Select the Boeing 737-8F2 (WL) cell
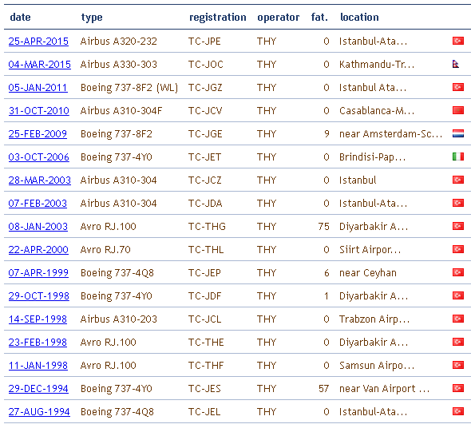This screenshot has height=436, width=471. coord(129,88)
